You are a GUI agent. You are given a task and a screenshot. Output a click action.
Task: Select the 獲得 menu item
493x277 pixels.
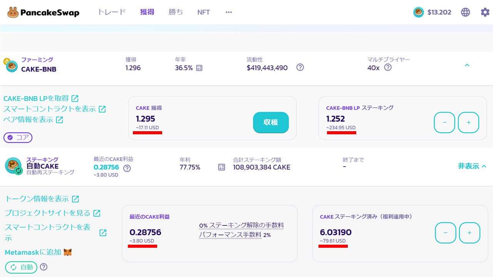tap(147, 12)
